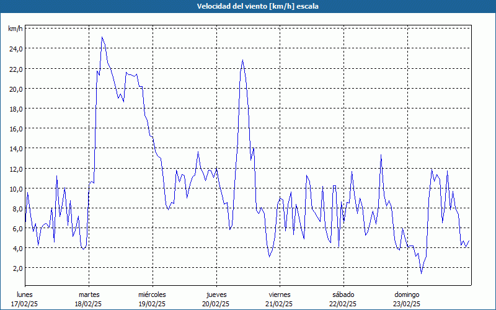Viewport: 496px width, 310px height.
Task: Click the lowest wind point on domingo
Action: tap(422, 273)
